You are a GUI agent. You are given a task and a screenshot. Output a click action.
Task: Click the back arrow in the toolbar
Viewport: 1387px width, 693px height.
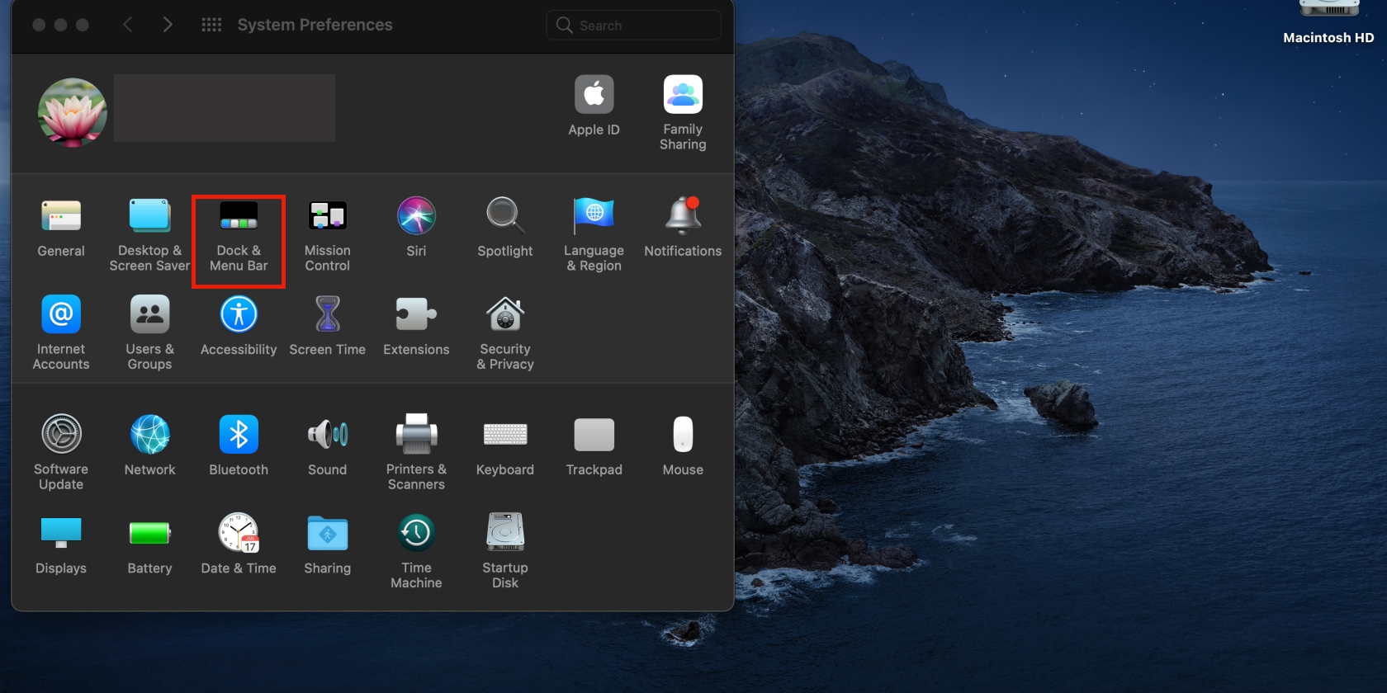pos(127,25)
